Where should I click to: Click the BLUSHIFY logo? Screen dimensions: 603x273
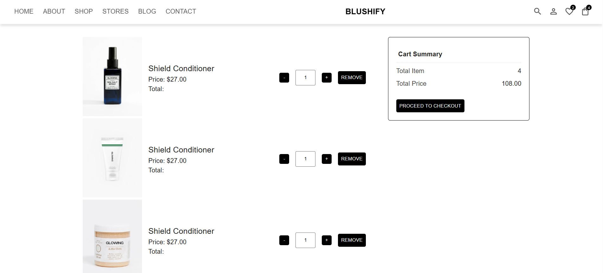[x=365, y=11]
